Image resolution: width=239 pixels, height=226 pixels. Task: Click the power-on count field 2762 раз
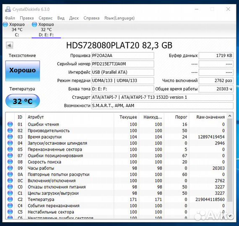[216, 80]
